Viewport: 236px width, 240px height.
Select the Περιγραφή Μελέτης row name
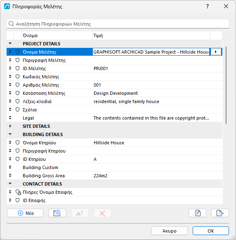coord(44,60)
